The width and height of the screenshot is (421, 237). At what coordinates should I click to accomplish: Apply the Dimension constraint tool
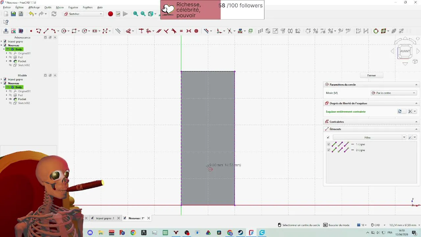point(128,31)
